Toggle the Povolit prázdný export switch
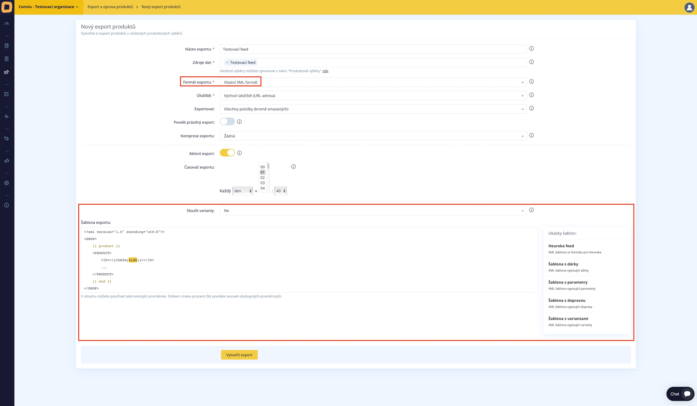 click(x=227, y=122)
